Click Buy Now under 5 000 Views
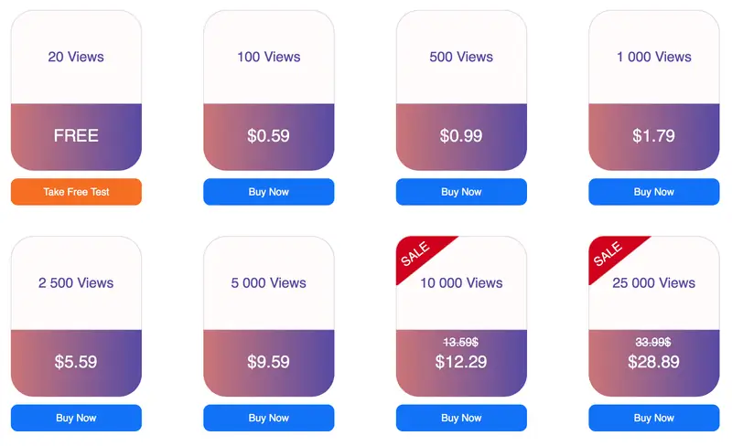The height and width of the screenshot is (446, 732). click(x=268, y=418)
